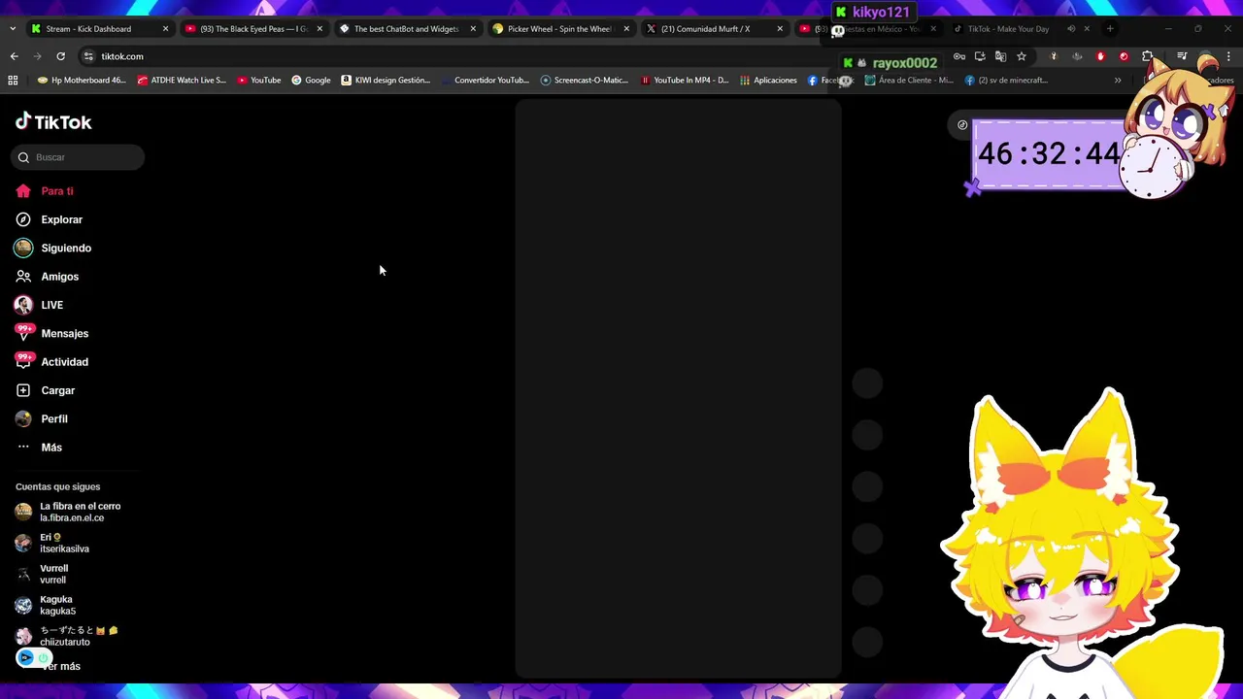Expand followed accounts with Ver más
The height and width of the screenshot is (699, 1243).
tap(61, 667)
